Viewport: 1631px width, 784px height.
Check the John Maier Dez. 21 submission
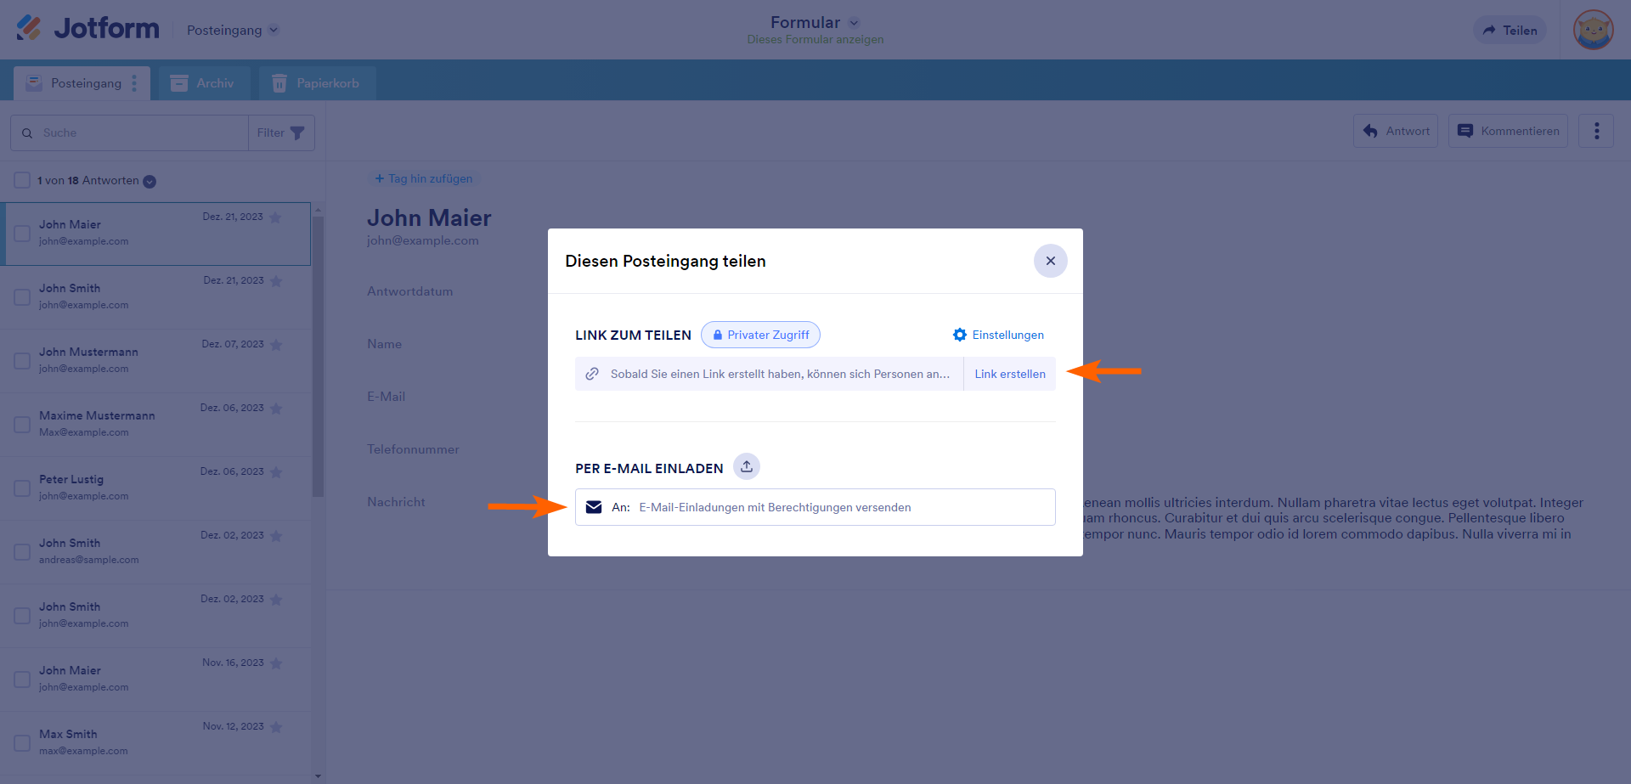point(22,234)
